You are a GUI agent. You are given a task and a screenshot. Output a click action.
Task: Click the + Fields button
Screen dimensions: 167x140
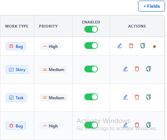point(151,6)
